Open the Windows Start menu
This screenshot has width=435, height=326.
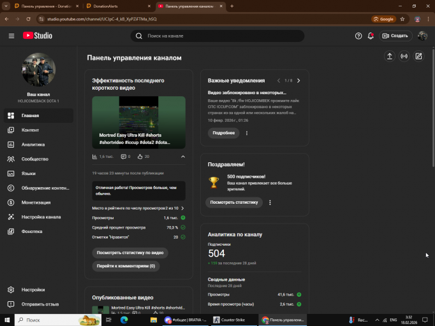pos(7,320)
